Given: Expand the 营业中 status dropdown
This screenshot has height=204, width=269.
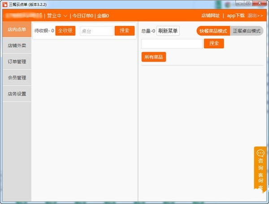Looking at the screenshot, I should tap(57, 16).
